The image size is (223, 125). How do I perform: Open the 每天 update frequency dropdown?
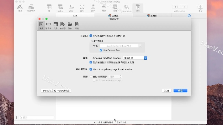[x=115, y=77]
